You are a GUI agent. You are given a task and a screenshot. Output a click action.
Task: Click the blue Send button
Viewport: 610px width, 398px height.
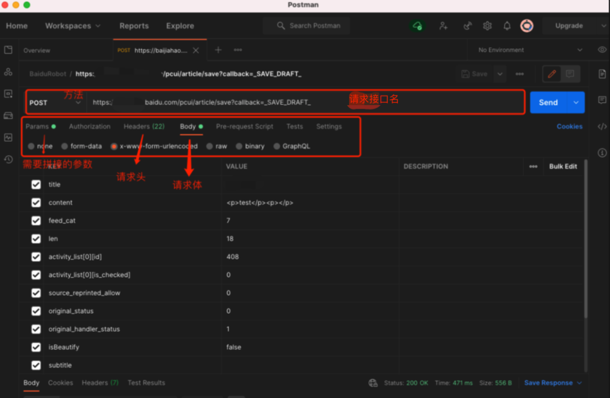[x=548, y=102]
